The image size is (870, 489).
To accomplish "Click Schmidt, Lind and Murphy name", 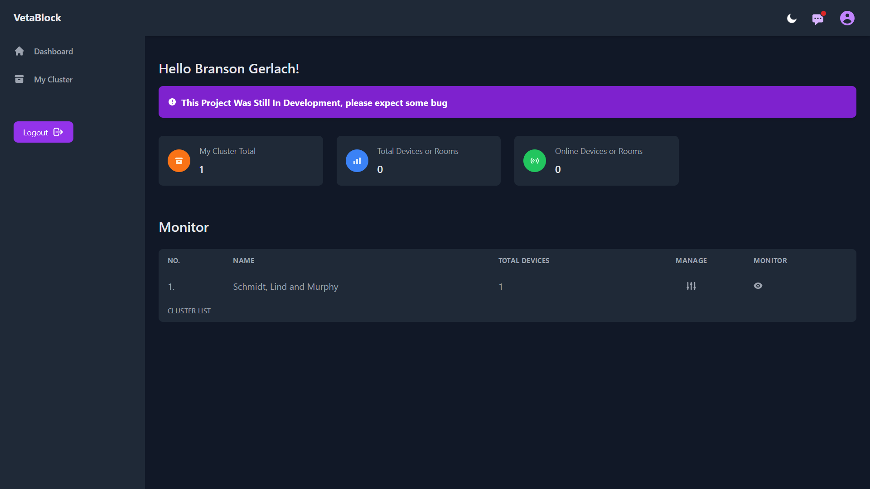I will (x=285, y=287).
